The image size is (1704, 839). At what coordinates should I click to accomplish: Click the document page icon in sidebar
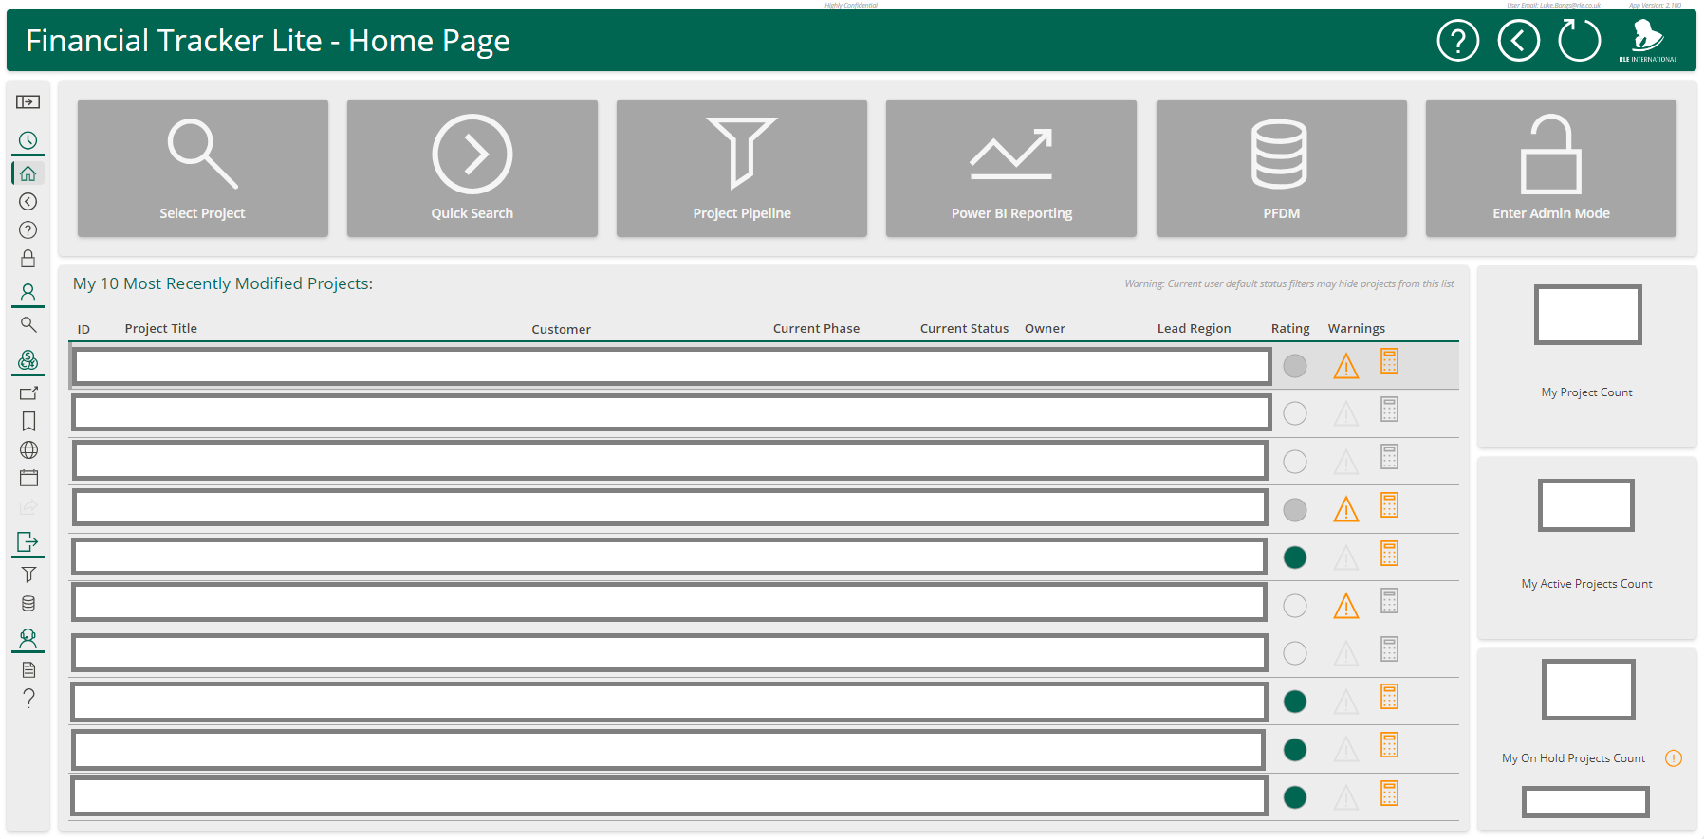pyautogui.click(x=28, y=670)
